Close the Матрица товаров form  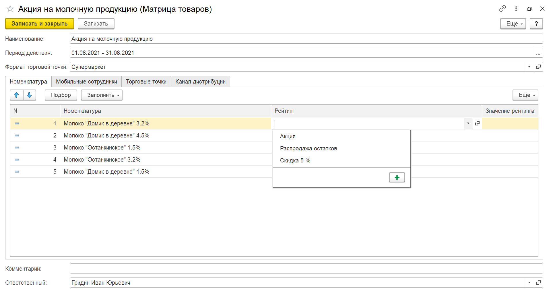[x=542, y=9]
